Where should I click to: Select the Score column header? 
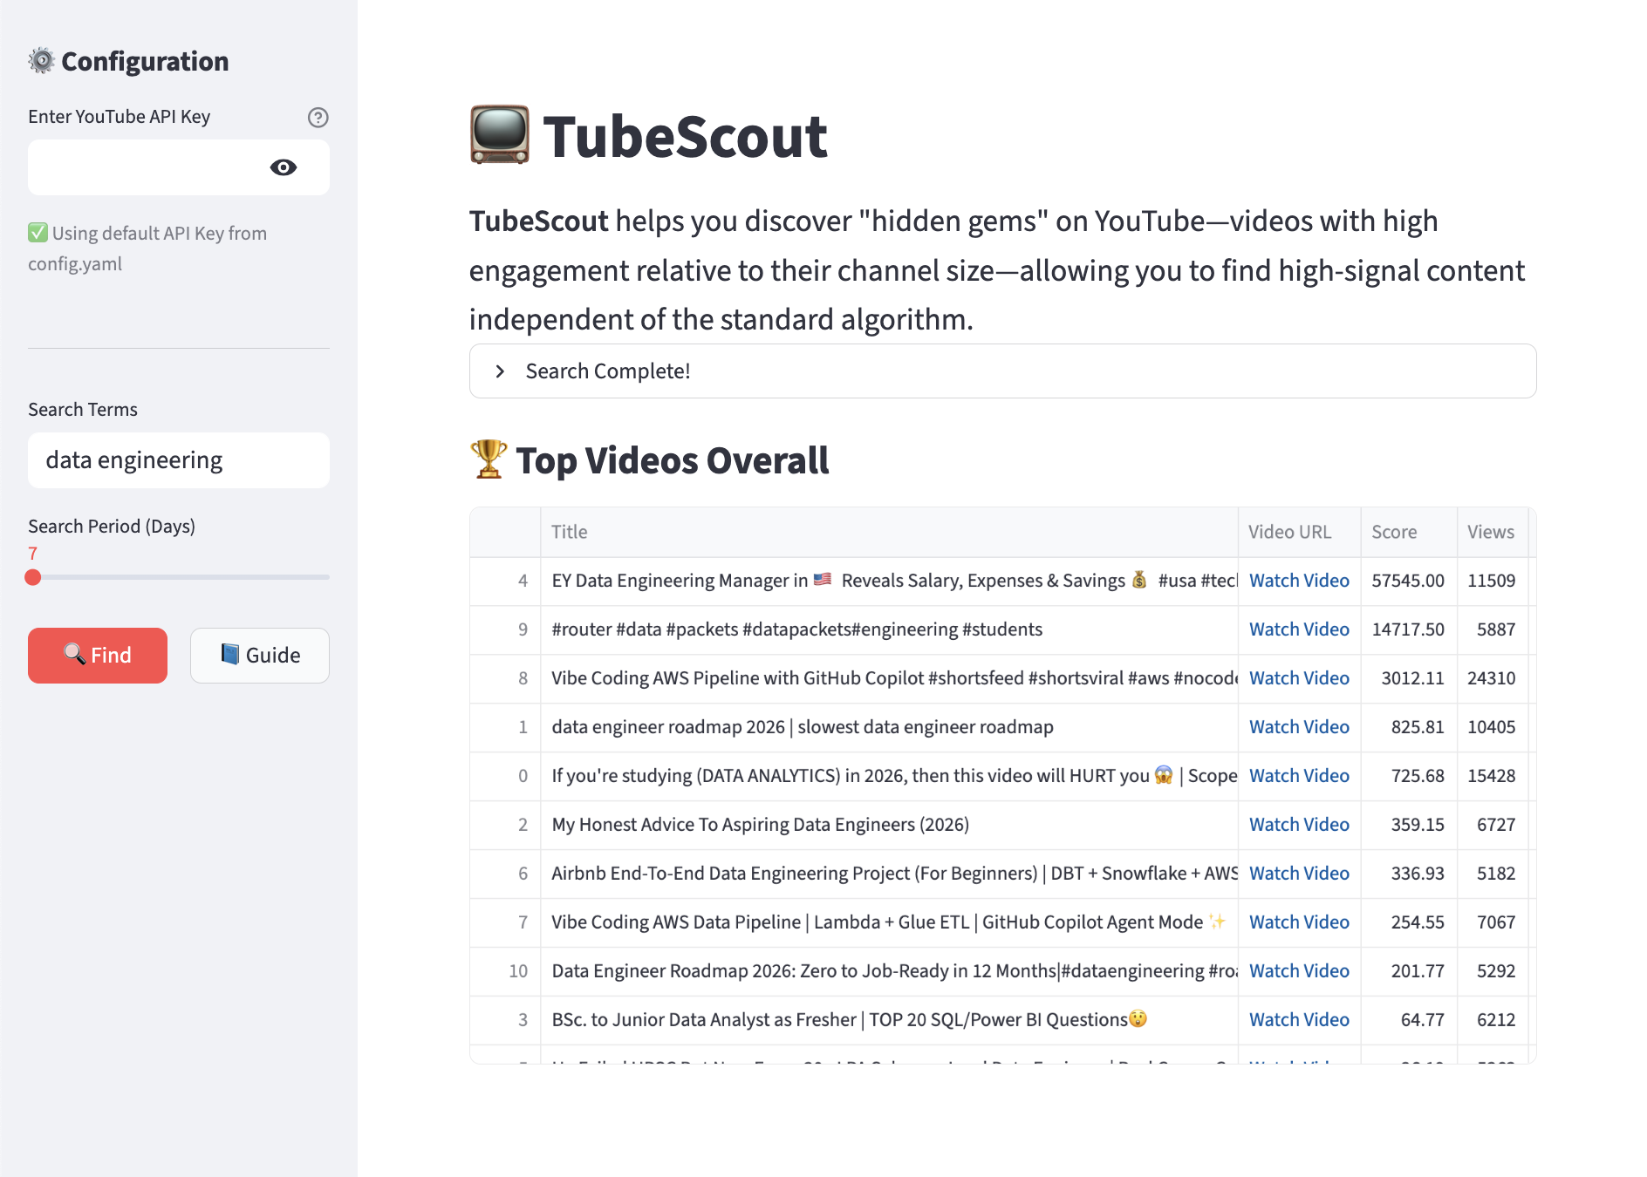click(1393, 531)
